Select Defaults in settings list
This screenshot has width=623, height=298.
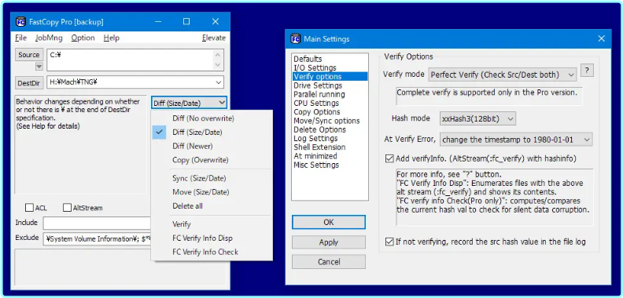pyautogui.click(x=330, y=59)
